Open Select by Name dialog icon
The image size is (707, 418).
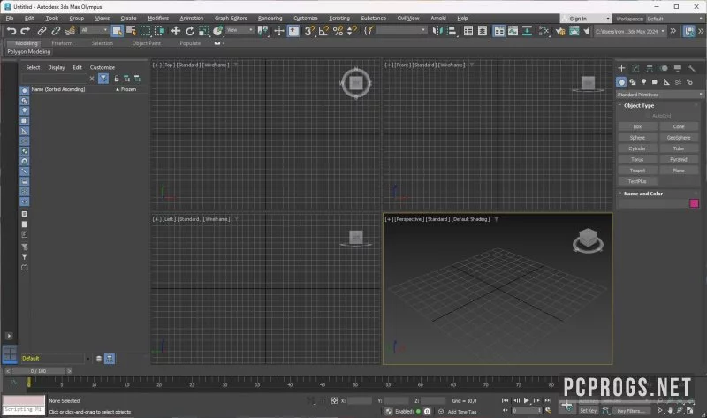(x=131, y=31)
